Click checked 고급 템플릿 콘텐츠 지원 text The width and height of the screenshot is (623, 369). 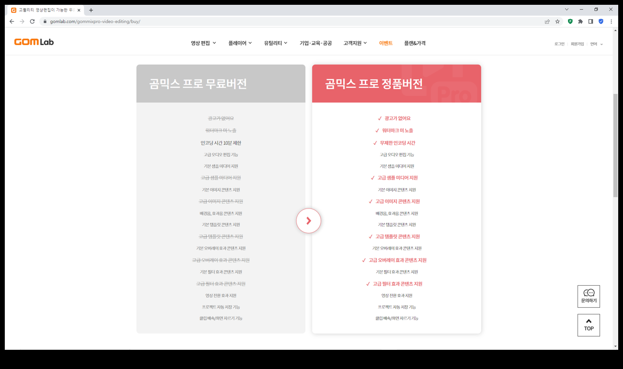coord(398,236)
